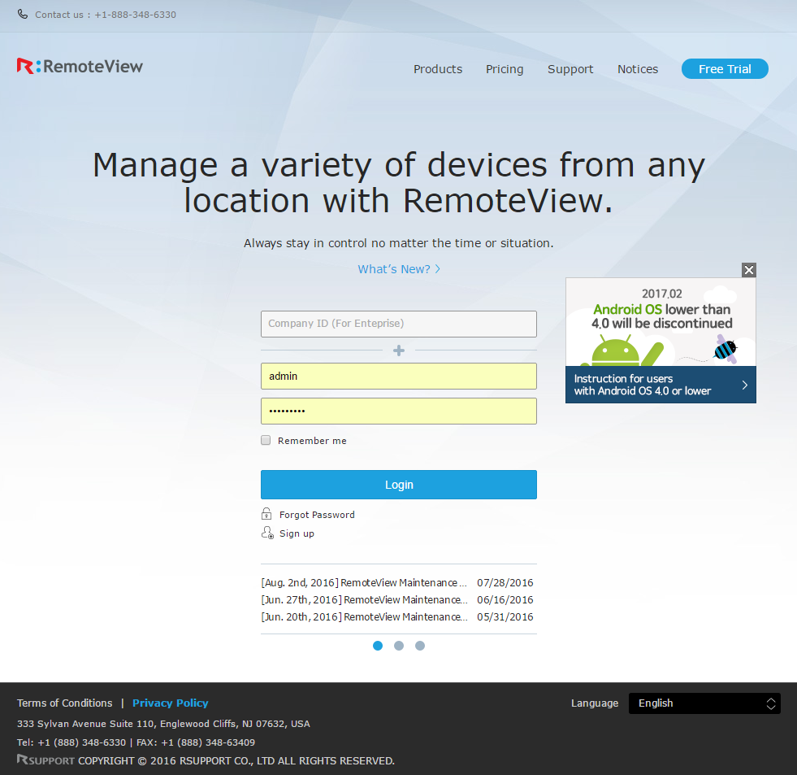Open Jun. 27th, 2016 maintenance notice
The image size is (797, 775).
coord(365,600)
